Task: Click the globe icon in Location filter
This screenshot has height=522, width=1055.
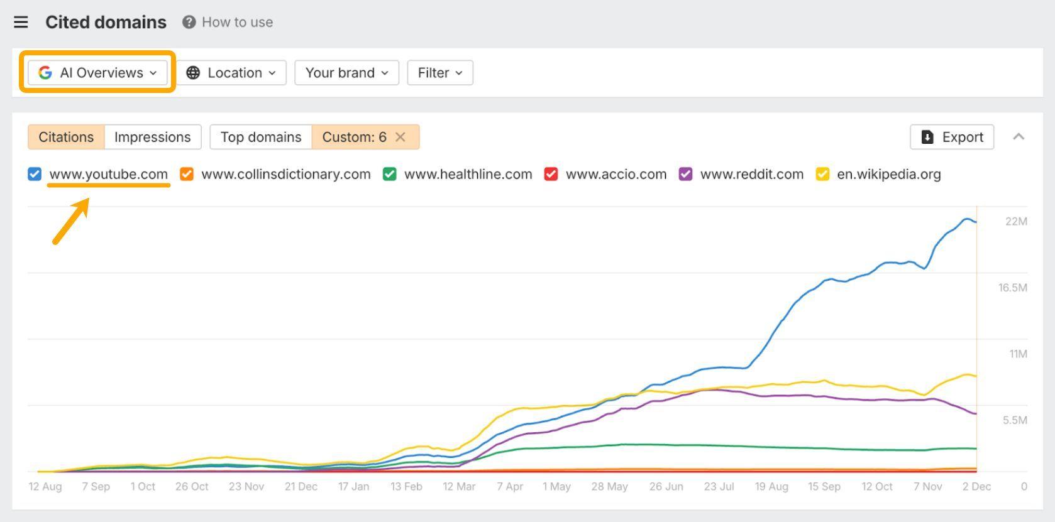Action: tap(194, 73)
